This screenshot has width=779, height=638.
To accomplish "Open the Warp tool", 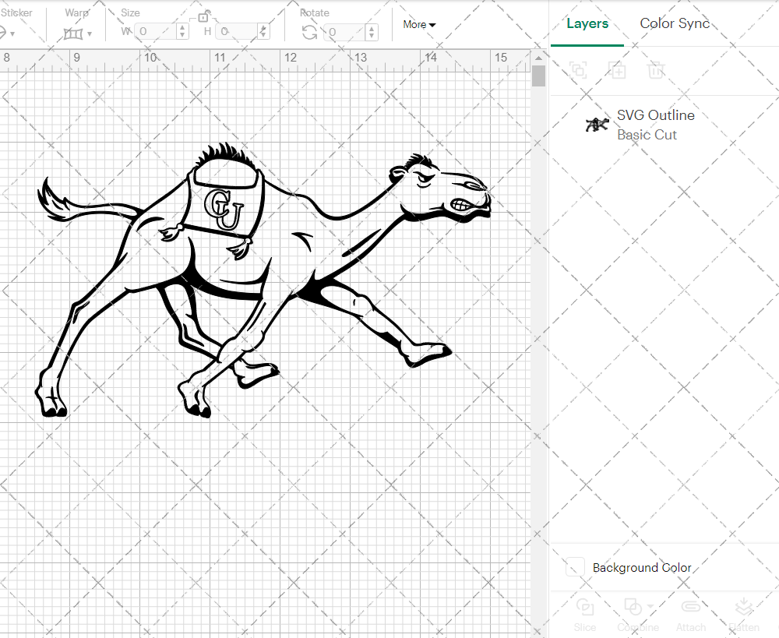I will click(x=74, y=33).
